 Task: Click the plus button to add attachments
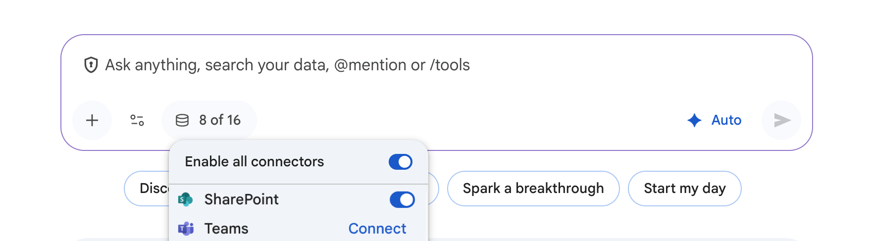[x=92, y=120]
